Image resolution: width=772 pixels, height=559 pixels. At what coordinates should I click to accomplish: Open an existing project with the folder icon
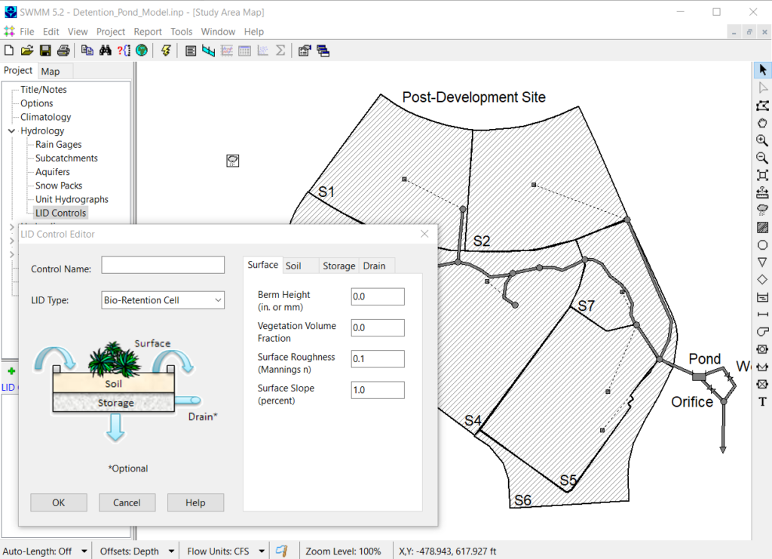27,51
